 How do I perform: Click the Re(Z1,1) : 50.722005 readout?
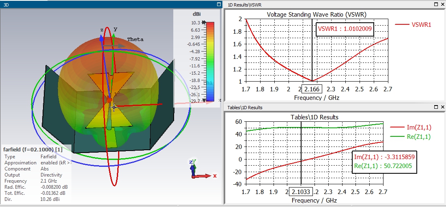tap(383, 166)
